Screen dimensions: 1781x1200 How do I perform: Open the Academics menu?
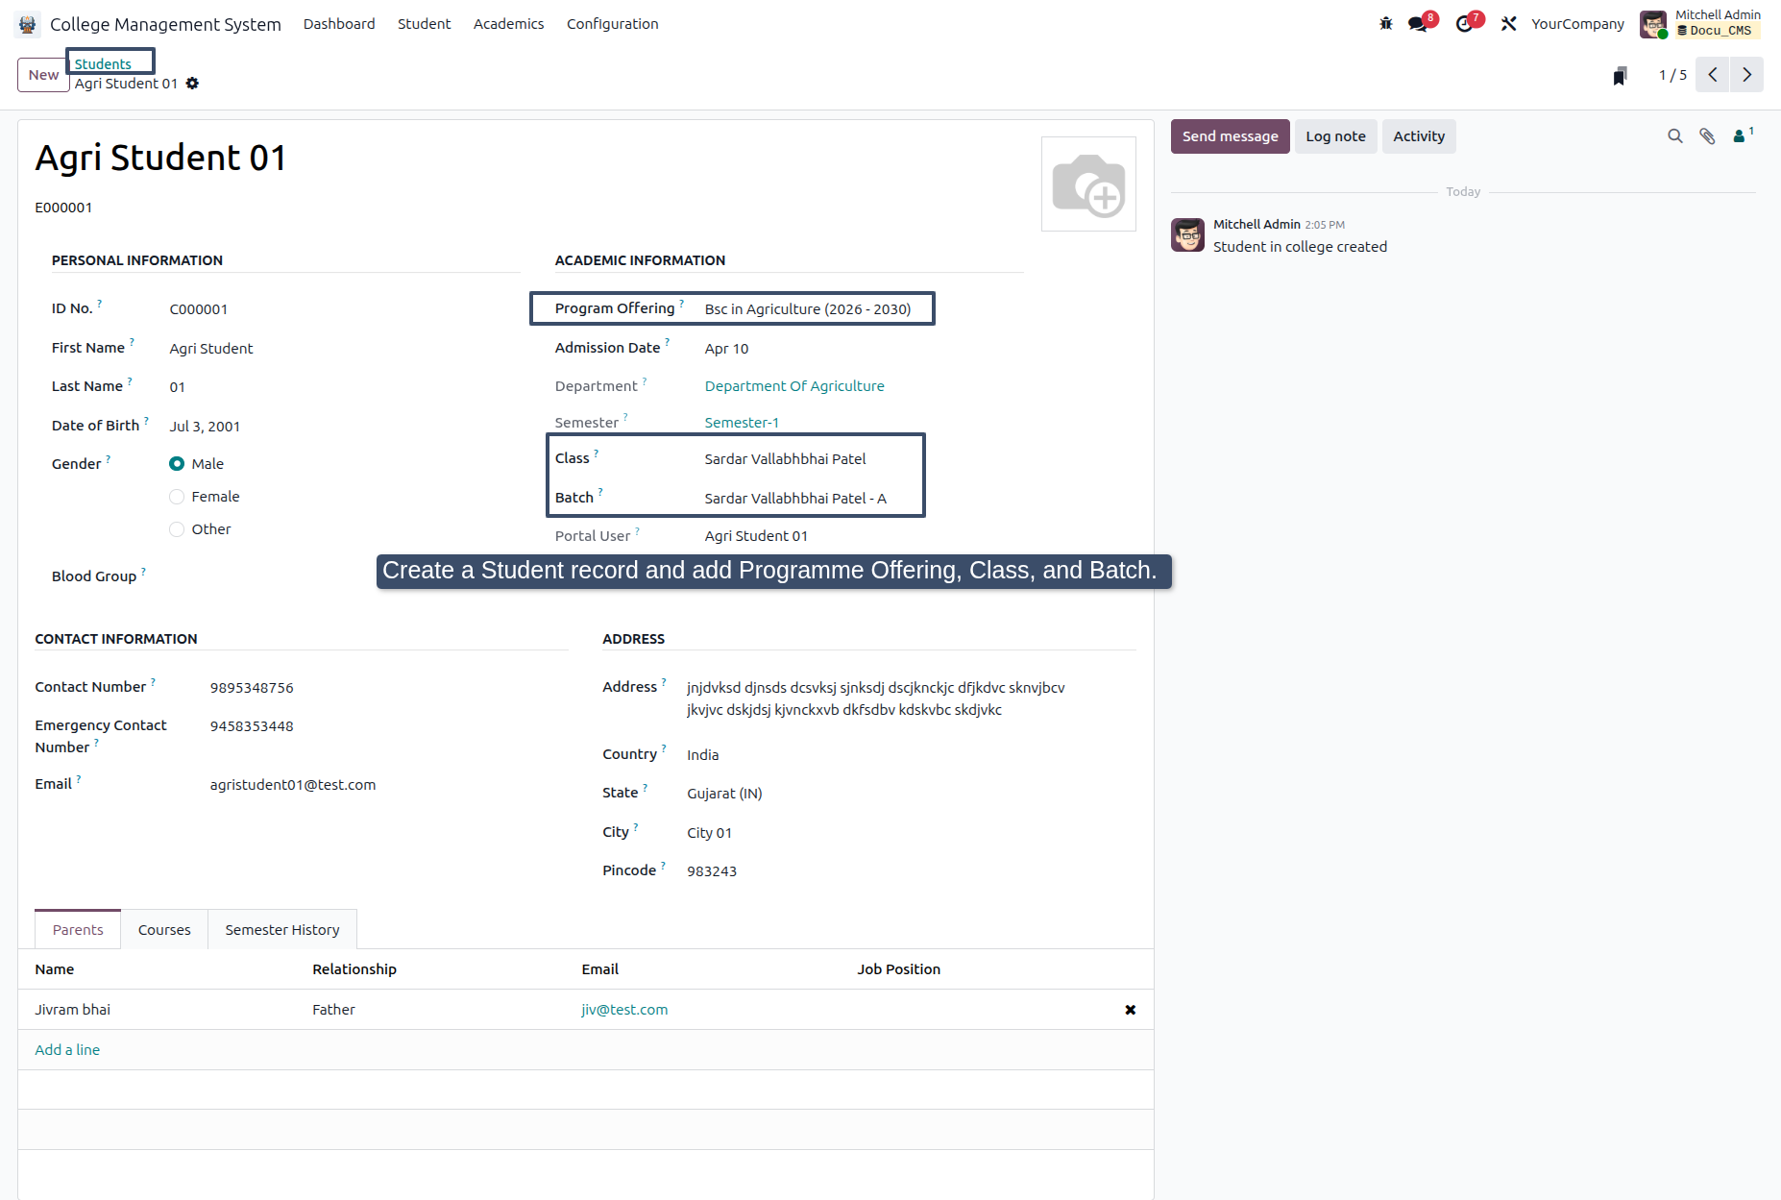508,24
